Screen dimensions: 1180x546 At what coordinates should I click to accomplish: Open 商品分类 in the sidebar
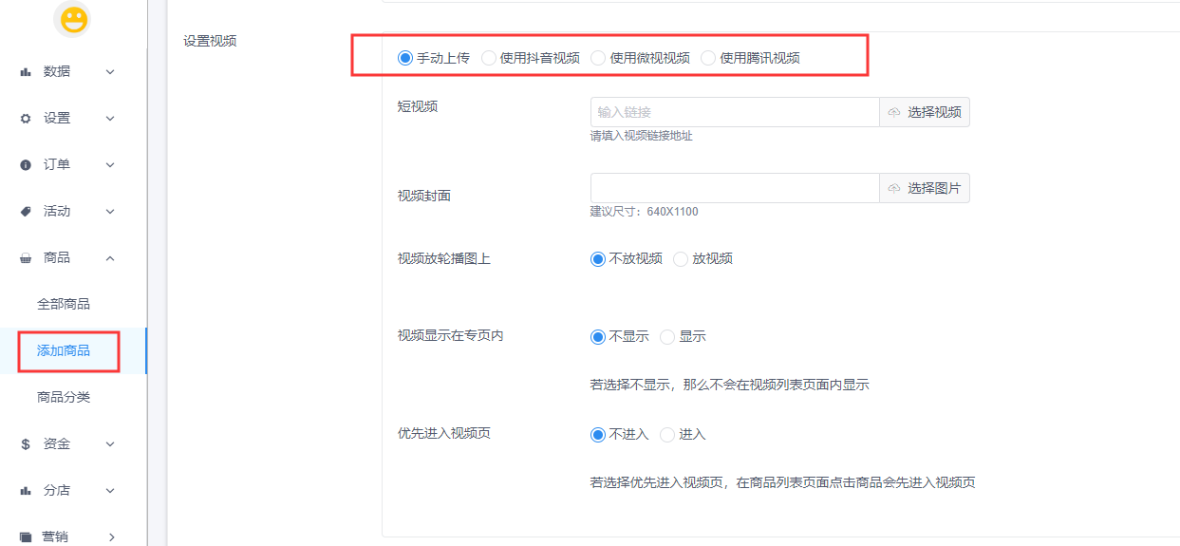[64, 398]
